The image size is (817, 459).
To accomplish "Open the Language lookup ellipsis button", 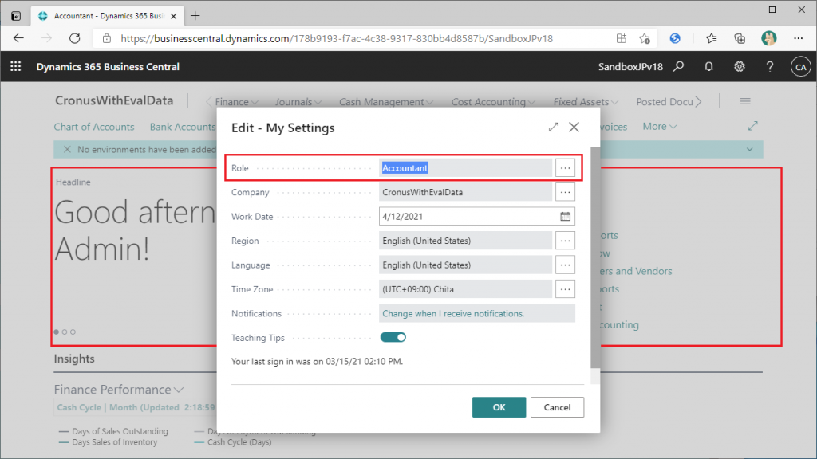I will point(566,265).
